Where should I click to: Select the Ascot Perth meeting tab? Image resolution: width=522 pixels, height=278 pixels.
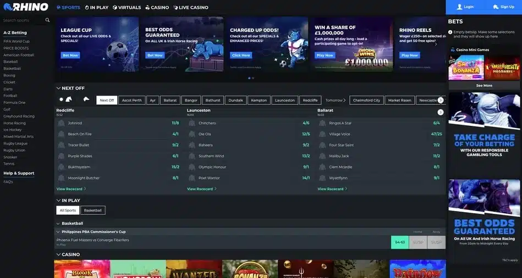click(x=132, y=100)
